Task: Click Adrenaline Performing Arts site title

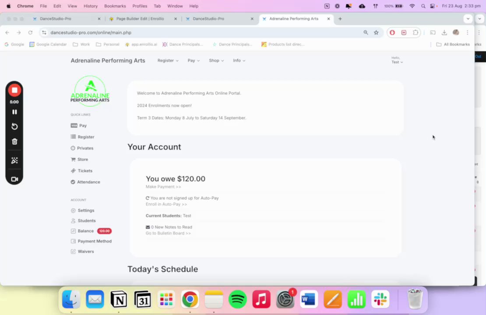Action: (x=108, y=60)
